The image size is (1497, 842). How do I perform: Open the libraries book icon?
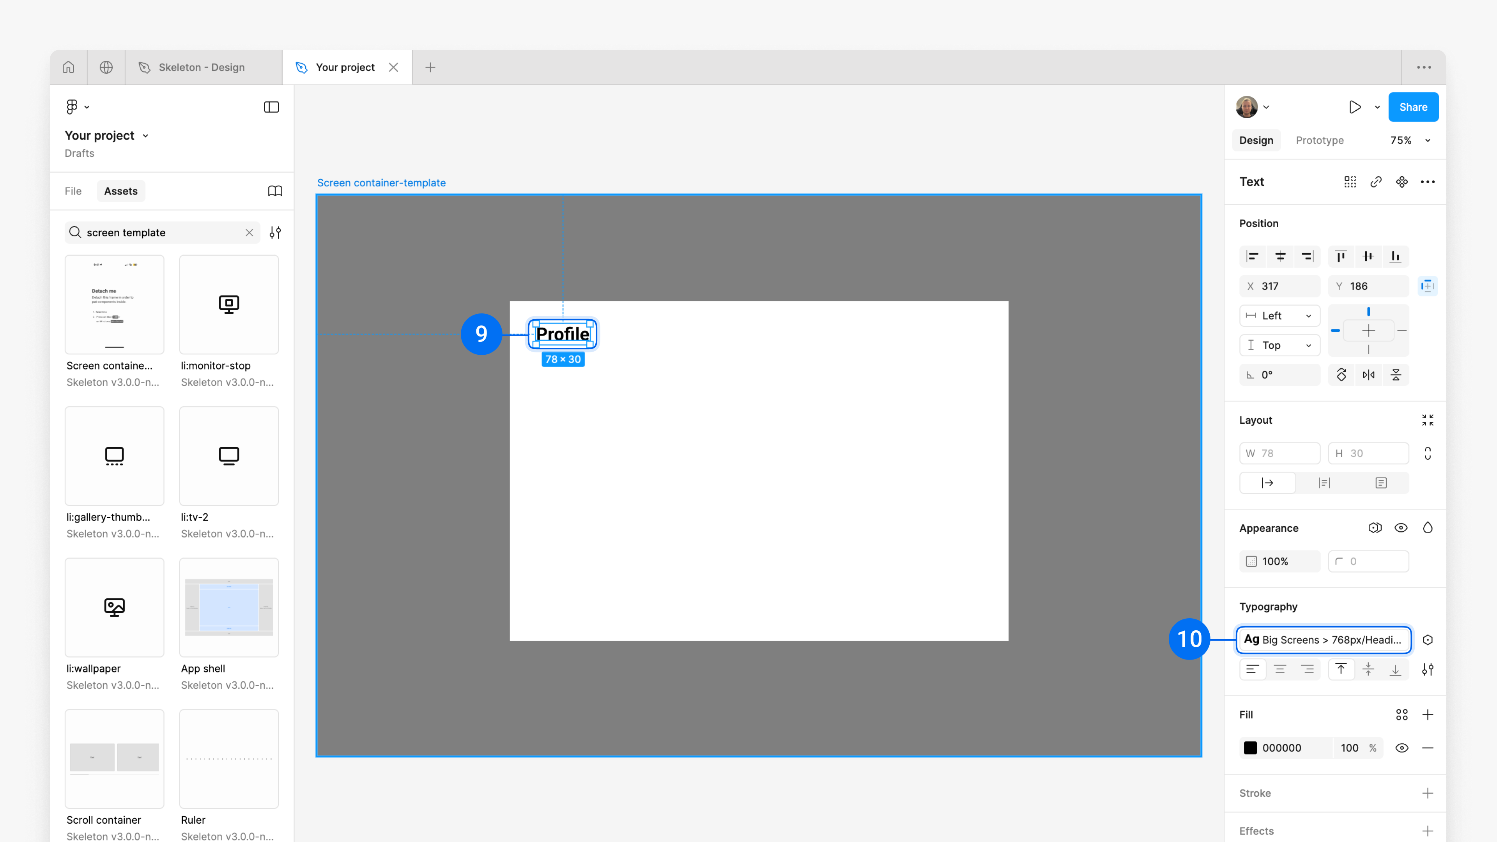tap(275, 191)
